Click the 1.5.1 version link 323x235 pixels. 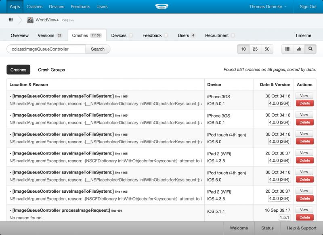click(284, 217)
